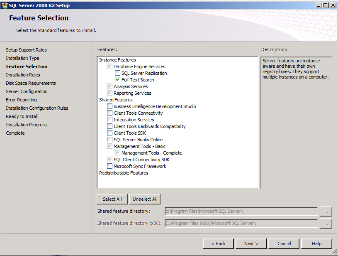Image resolution: width=338 pixels, height=256 pixels.
Task: Toggle the Management Tools - Basic checkbox
Action: [x=110, y=146]
